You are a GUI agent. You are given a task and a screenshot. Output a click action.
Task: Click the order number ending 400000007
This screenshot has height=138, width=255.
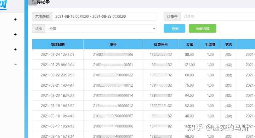[113, 136]
